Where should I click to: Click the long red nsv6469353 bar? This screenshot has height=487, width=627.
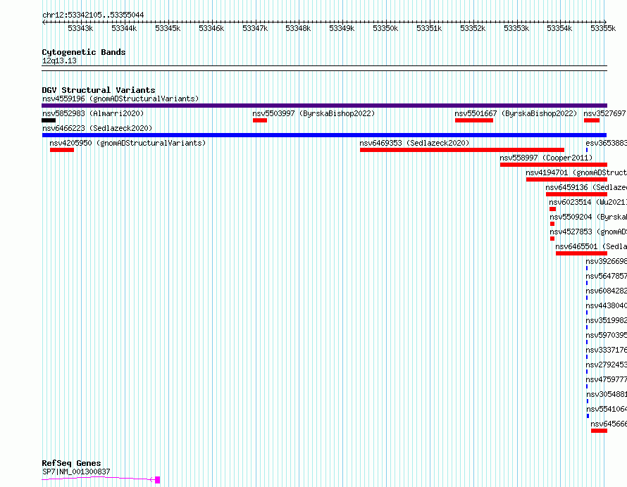462,150
